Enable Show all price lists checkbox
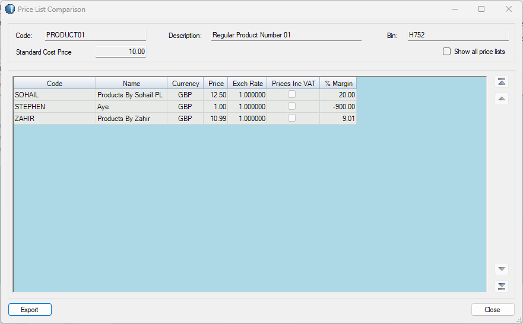This screenshot has width=523, height=324. pos(447,52)
